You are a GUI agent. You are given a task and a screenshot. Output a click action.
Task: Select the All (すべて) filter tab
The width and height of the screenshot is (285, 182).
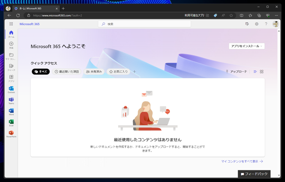(x=41, y=72)
